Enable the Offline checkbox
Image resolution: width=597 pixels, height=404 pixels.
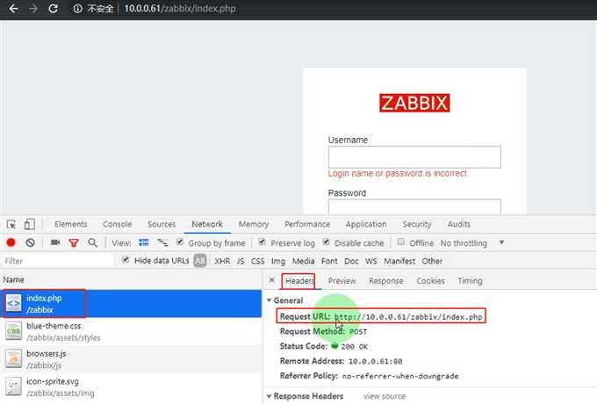click(x=400, y=242)
